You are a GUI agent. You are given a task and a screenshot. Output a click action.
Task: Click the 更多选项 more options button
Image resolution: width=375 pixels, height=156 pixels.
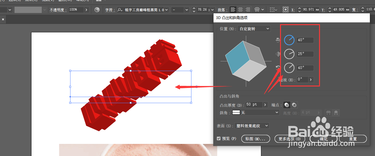point(289,139)
